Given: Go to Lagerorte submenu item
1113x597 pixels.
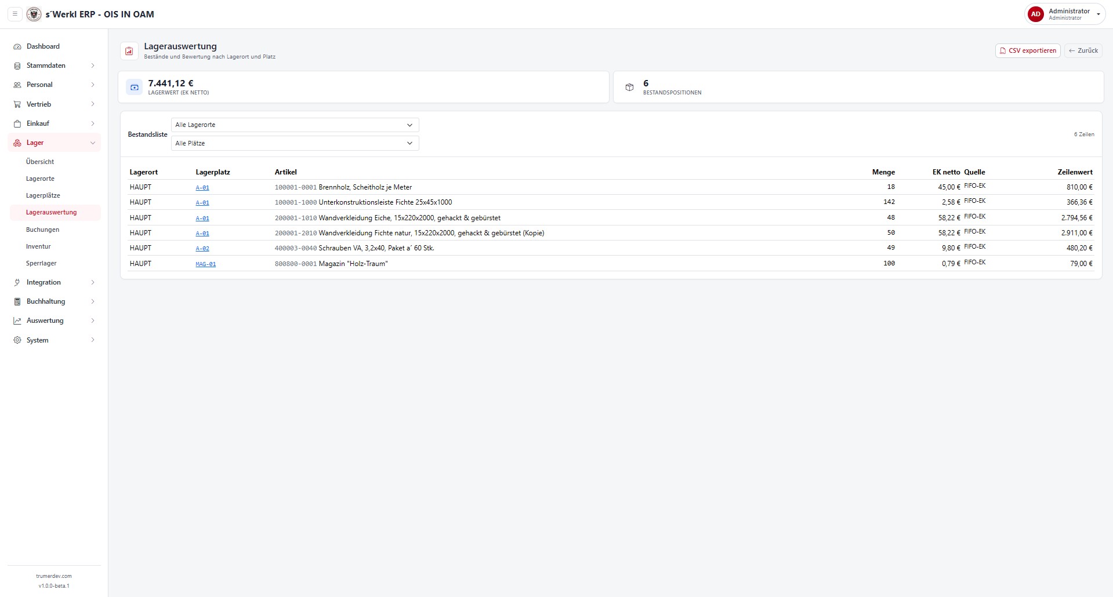Looking at the screenshot, I should tap(40, 179).
